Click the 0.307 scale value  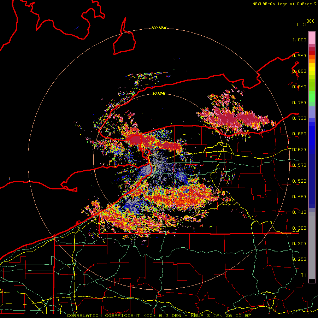point(299,244)
